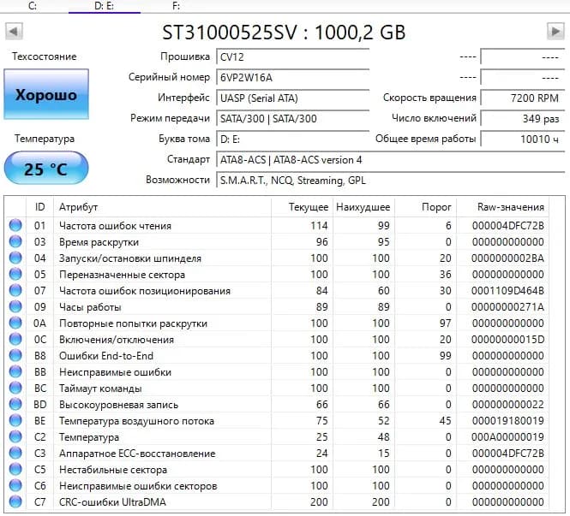Click the status icon for attribute 01

click(x=15, y=225)
